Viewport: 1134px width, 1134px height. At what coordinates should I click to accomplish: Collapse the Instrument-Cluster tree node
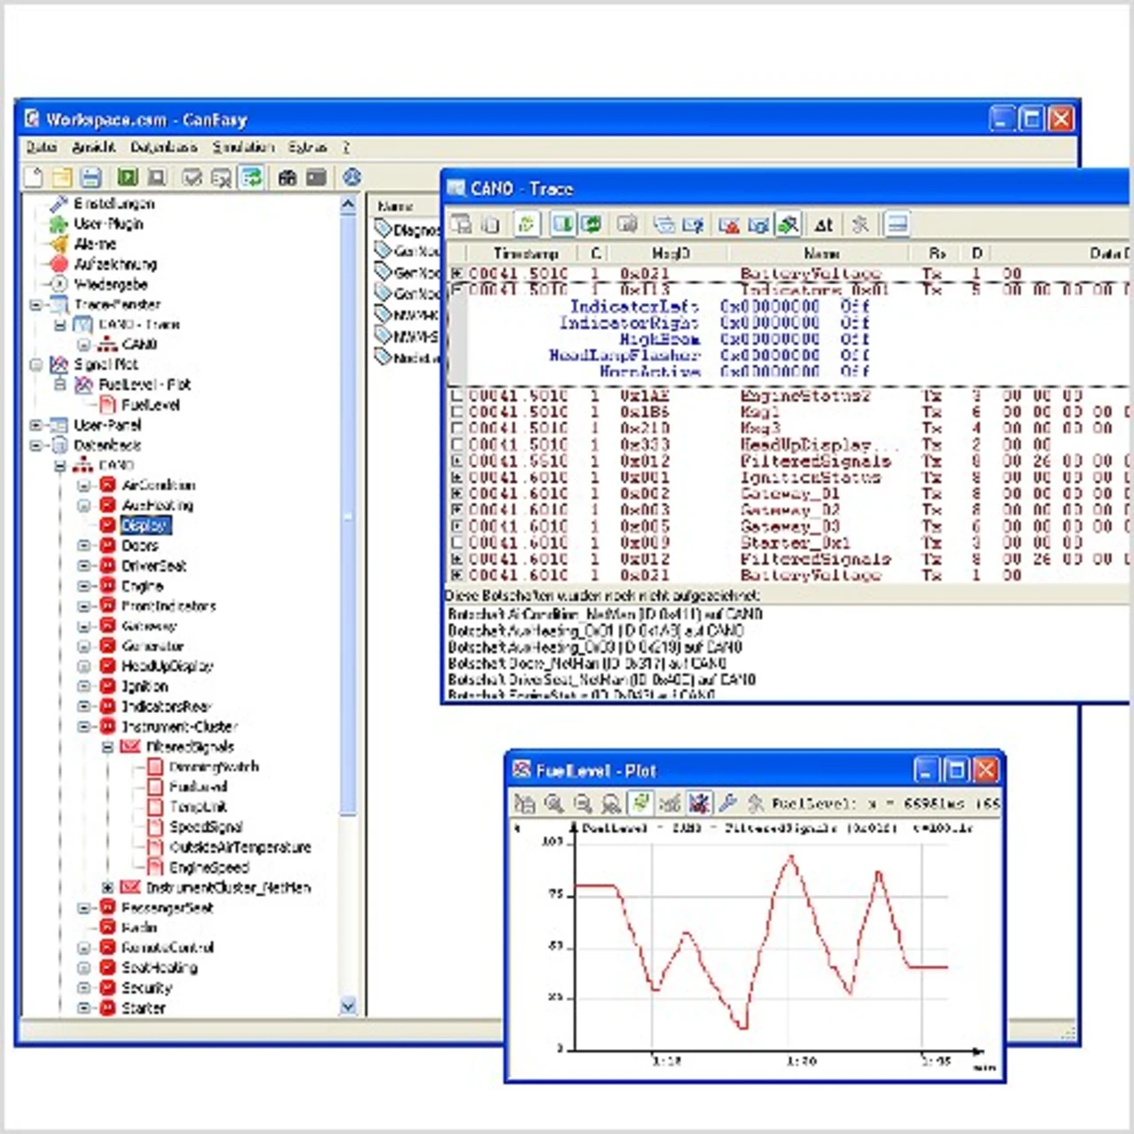84,727
